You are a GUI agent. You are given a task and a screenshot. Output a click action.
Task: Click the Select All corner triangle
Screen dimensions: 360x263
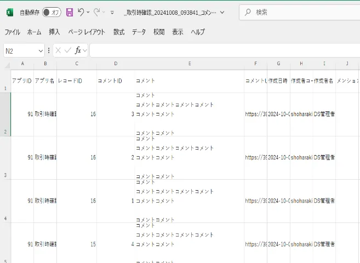coord(7,65)
